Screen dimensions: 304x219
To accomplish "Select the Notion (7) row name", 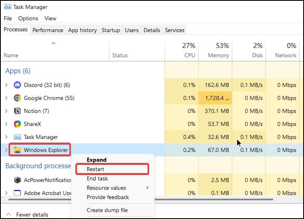I will [x=36, y=111].
